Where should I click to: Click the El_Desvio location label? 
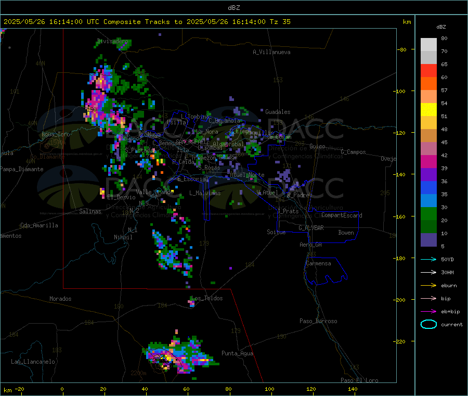pos(122,197)
